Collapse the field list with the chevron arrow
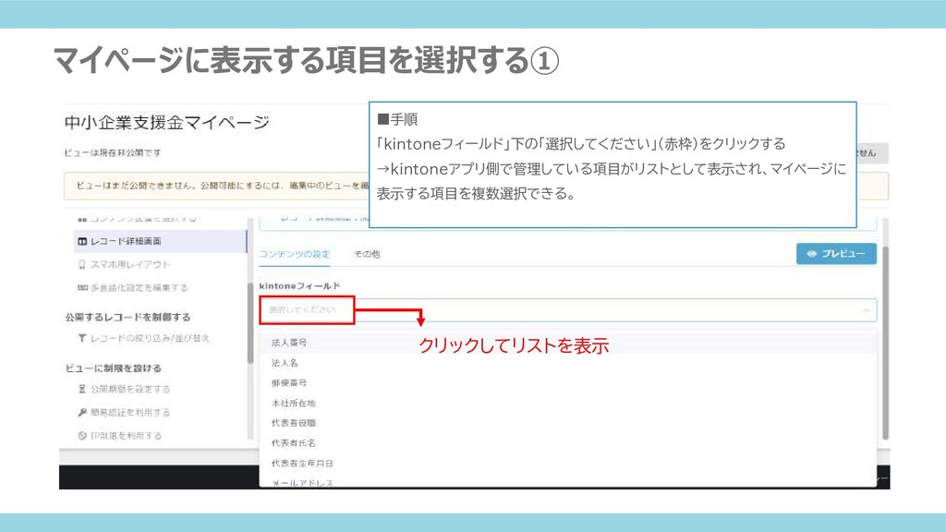 pos(866,310)
